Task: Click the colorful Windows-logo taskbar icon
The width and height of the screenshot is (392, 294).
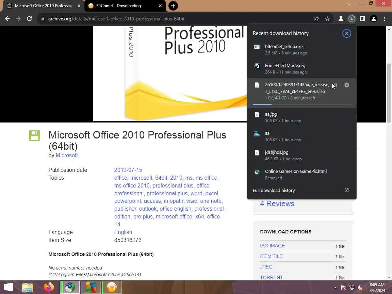Action: pyautogui.click(x=91, y=287)
